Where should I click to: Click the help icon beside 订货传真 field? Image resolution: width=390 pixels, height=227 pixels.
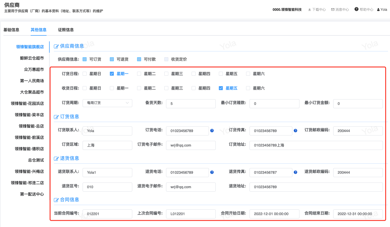pos(295,131)
